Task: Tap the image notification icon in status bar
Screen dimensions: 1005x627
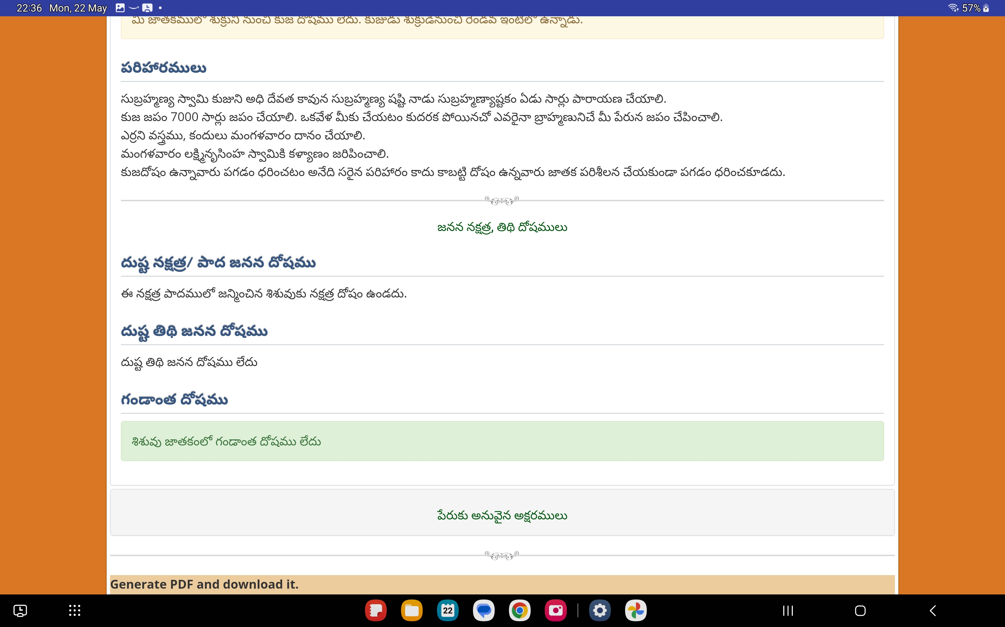Action: point(120,8)
